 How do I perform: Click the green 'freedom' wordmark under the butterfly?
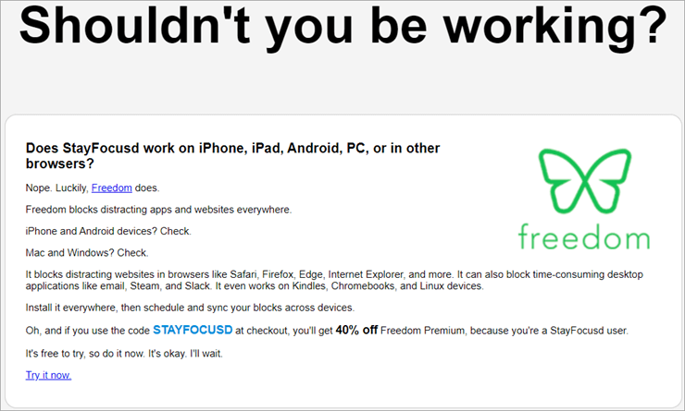tap(584, 236)
